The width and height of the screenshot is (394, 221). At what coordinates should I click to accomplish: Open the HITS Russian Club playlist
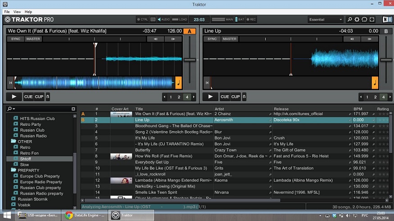pyautogui.click(x=37, y=119)
